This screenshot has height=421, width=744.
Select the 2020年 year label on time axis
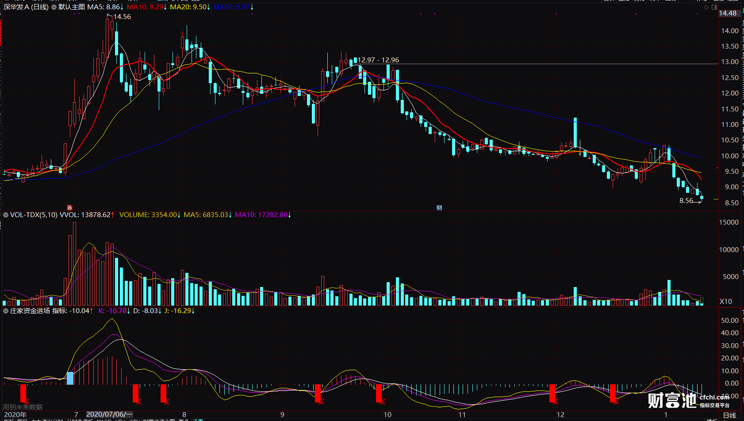pyautogui.click(x=15, y=414)
